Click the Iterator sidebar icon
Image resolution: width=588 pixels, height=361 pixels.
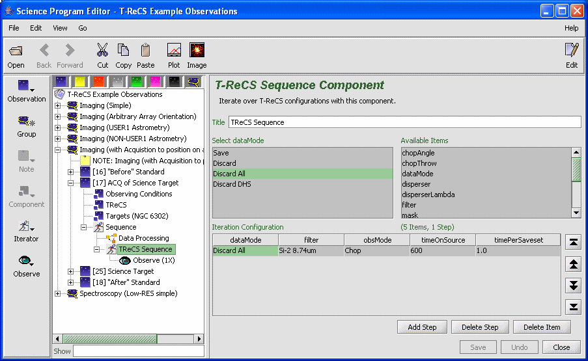[x=26, y=226]
